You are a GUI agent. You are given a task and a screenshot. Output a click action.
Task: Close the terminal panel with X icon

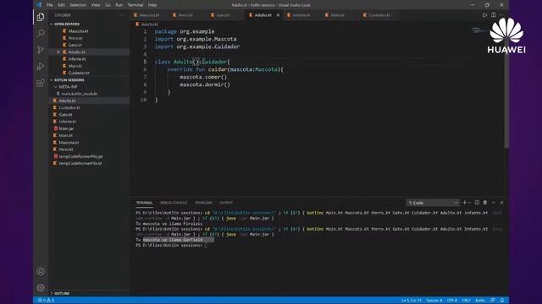click(x=501, y=203)
